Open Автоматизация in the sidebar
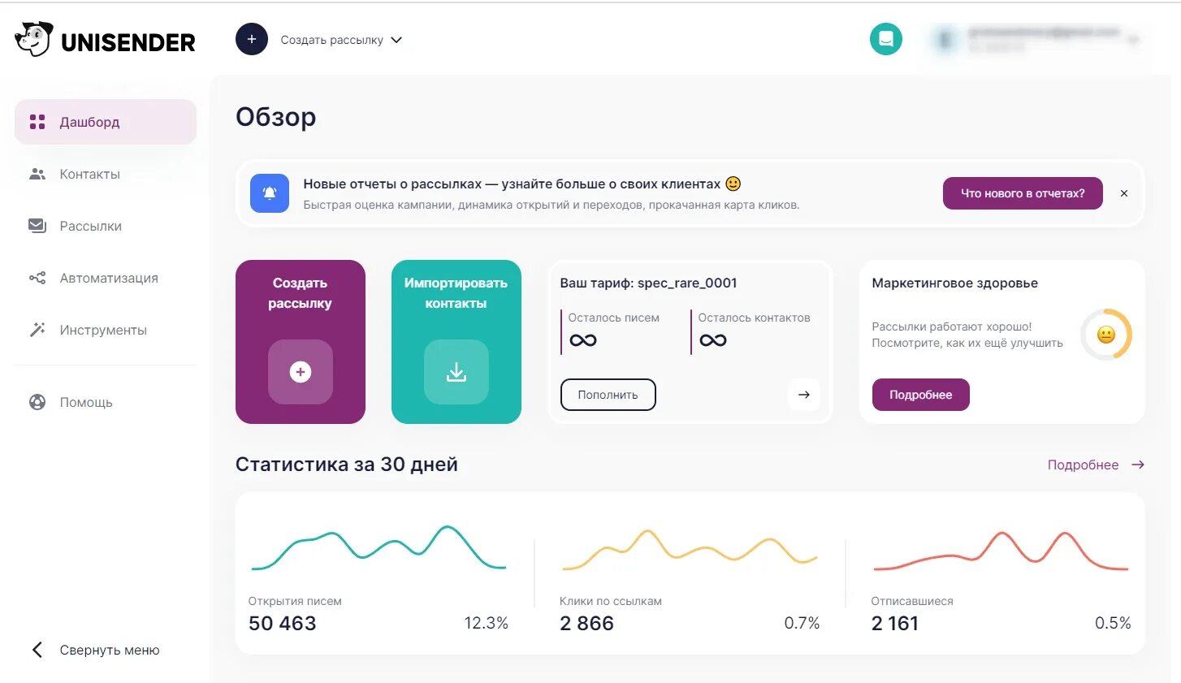1181x683 pixels. click(106, 278)
